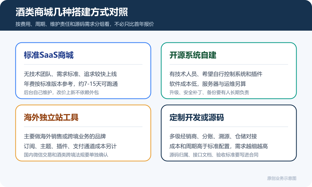Viewport: 312px width, 187px height.
Task: Click the note 升级、安全补丁、备份要有人长期负责
Action: [x=209, y=92]
